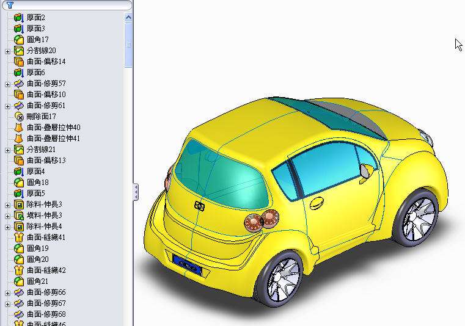Click the feature tree scroll-up arrow
This screenshot has height=326, width=465.
tap(128, 18)
